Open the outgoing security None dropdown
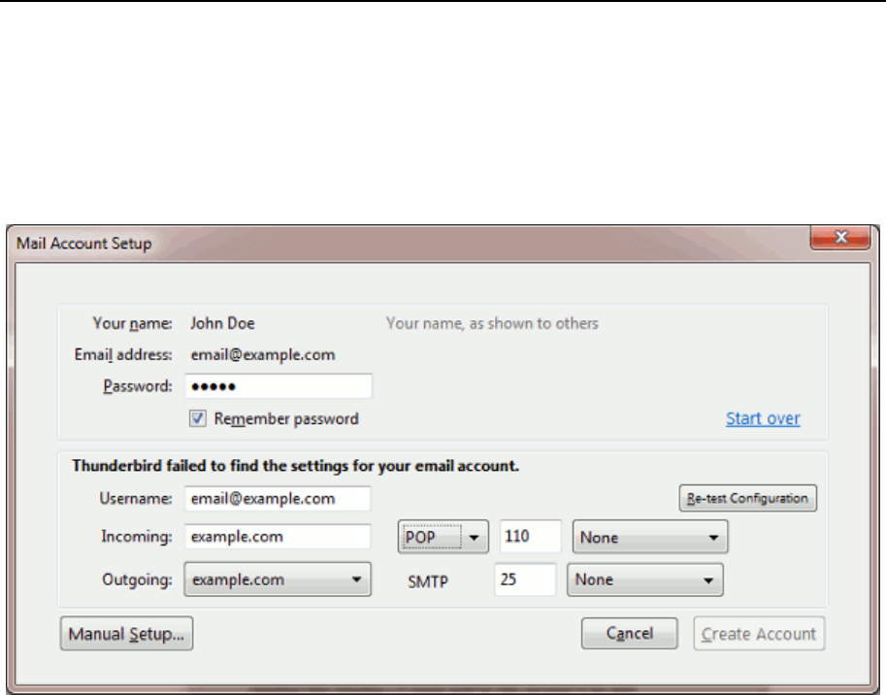 coord(644,579)
